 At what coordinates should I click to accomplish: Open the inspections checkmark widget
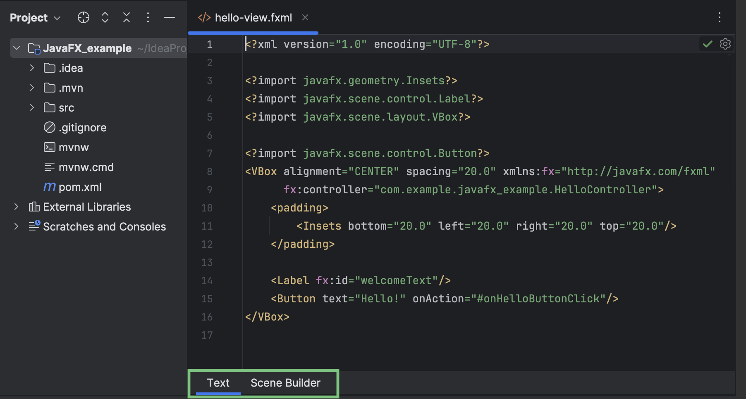pyautogui.click(x=707, y=44)
